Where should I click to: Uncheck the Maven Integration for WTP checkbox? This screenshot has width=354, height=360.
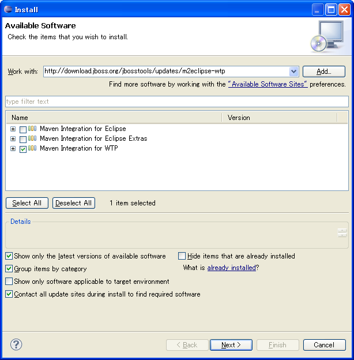tap(23, 149)
